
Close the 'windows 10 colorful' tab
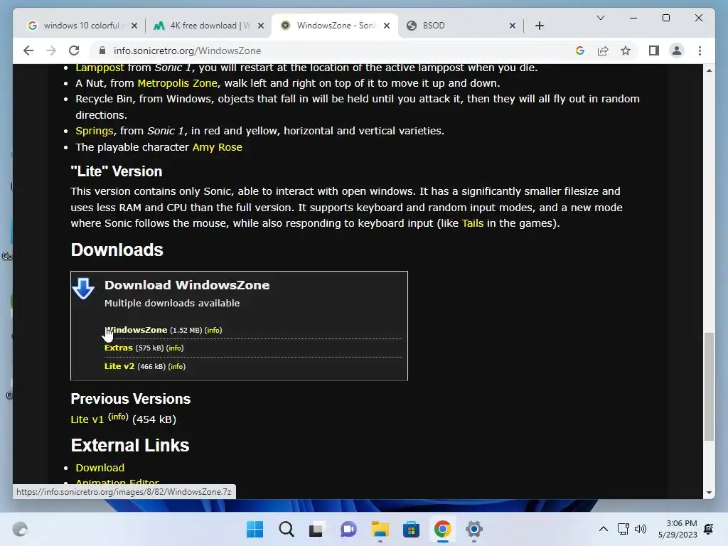click(134, 26)
